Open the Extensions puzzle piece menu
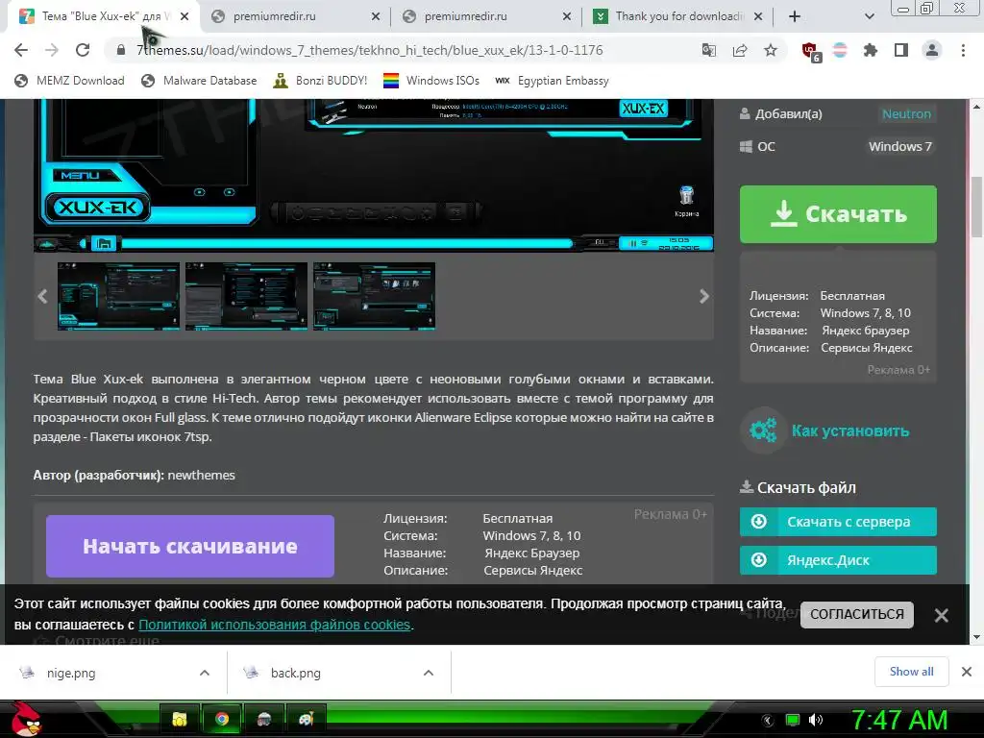Image resolution: width=984 pixels, height=738 pixels. point(870,50)
